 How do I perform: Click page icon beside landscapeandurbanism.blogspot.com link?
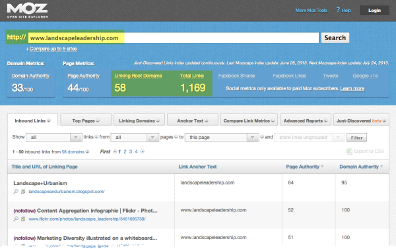click(x=23, y=192)
